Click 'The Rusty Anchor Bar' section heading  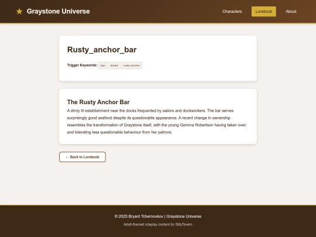pyautogui.click(x=98, y=102)
